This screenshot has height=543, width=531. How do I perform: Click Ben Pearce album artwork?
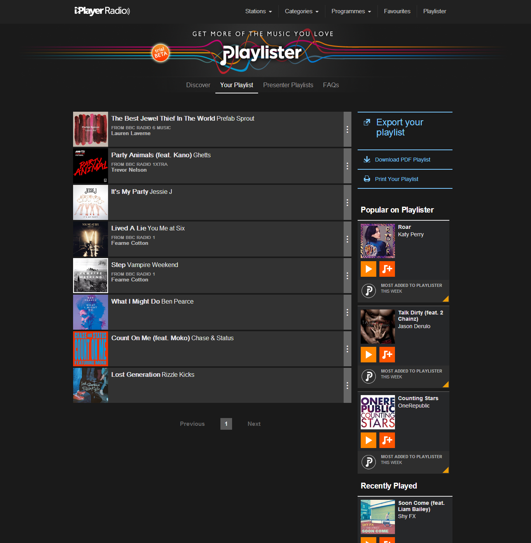[91, 312]
